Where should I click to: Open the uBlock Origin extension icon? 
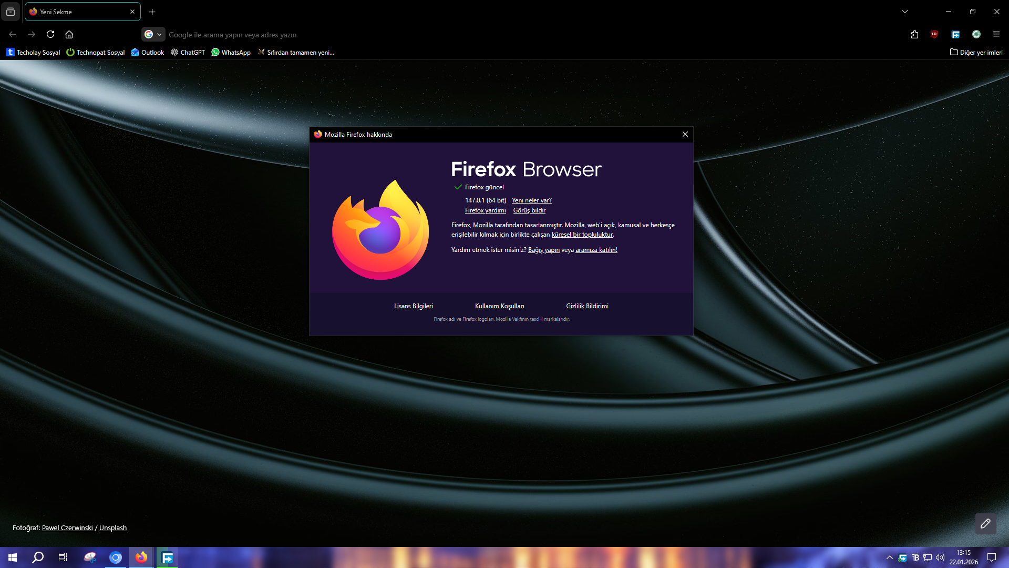click(x=934, y=34)
